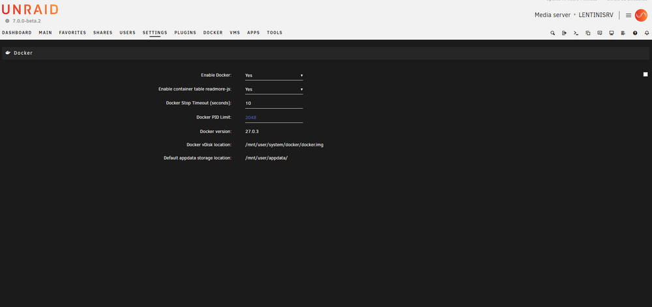Click the Docker PID Limit field
The width and height of the screenshot is (652, 307).
click(274, 117)
